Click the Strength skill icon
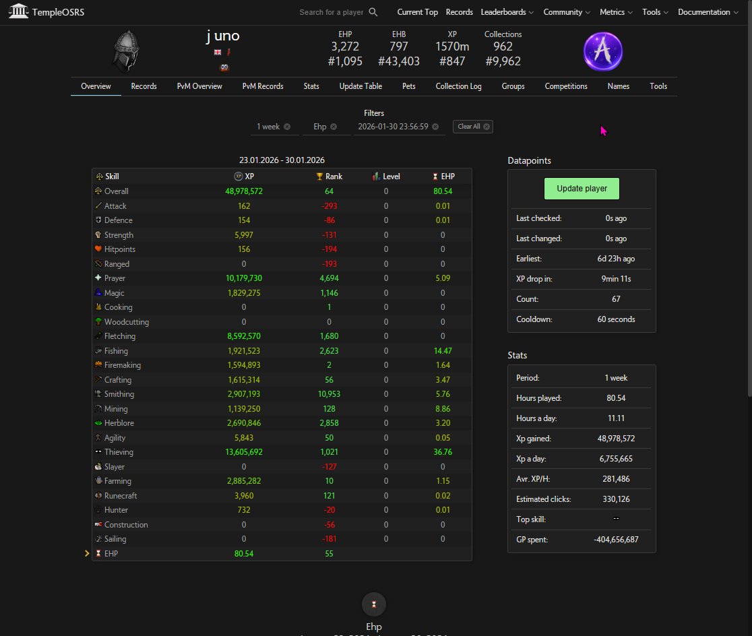752x636 pixels. tap(98, 234)
